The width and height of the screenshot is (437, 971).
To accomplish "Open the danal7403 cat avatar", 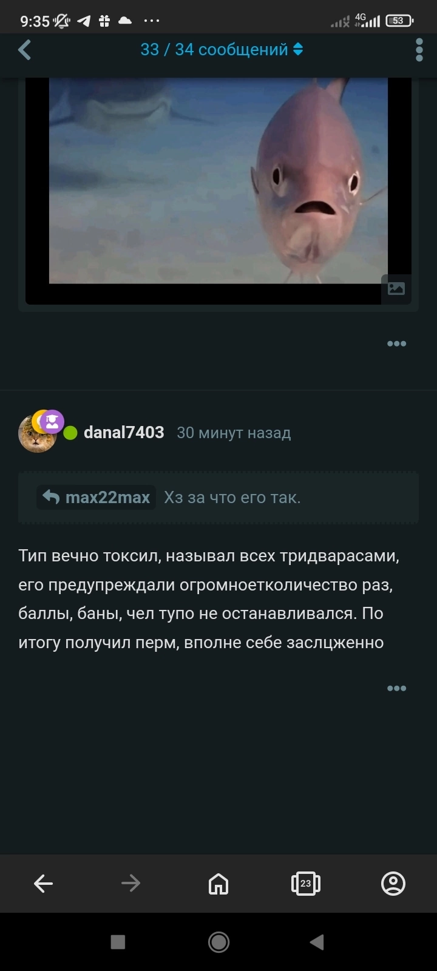I will point(36,434).
